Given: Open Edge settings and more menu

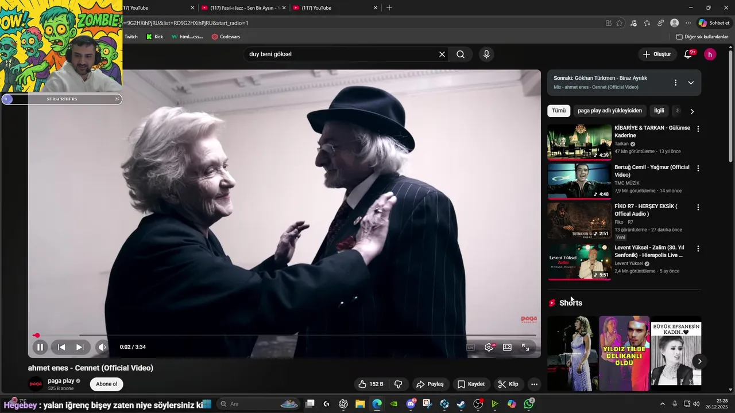Looking at the screenshot, I should click(x=688, y=23).
